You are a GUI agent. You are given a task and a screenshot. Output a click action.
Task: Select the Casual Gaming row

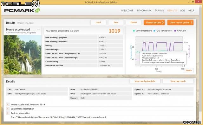point(83,62)
